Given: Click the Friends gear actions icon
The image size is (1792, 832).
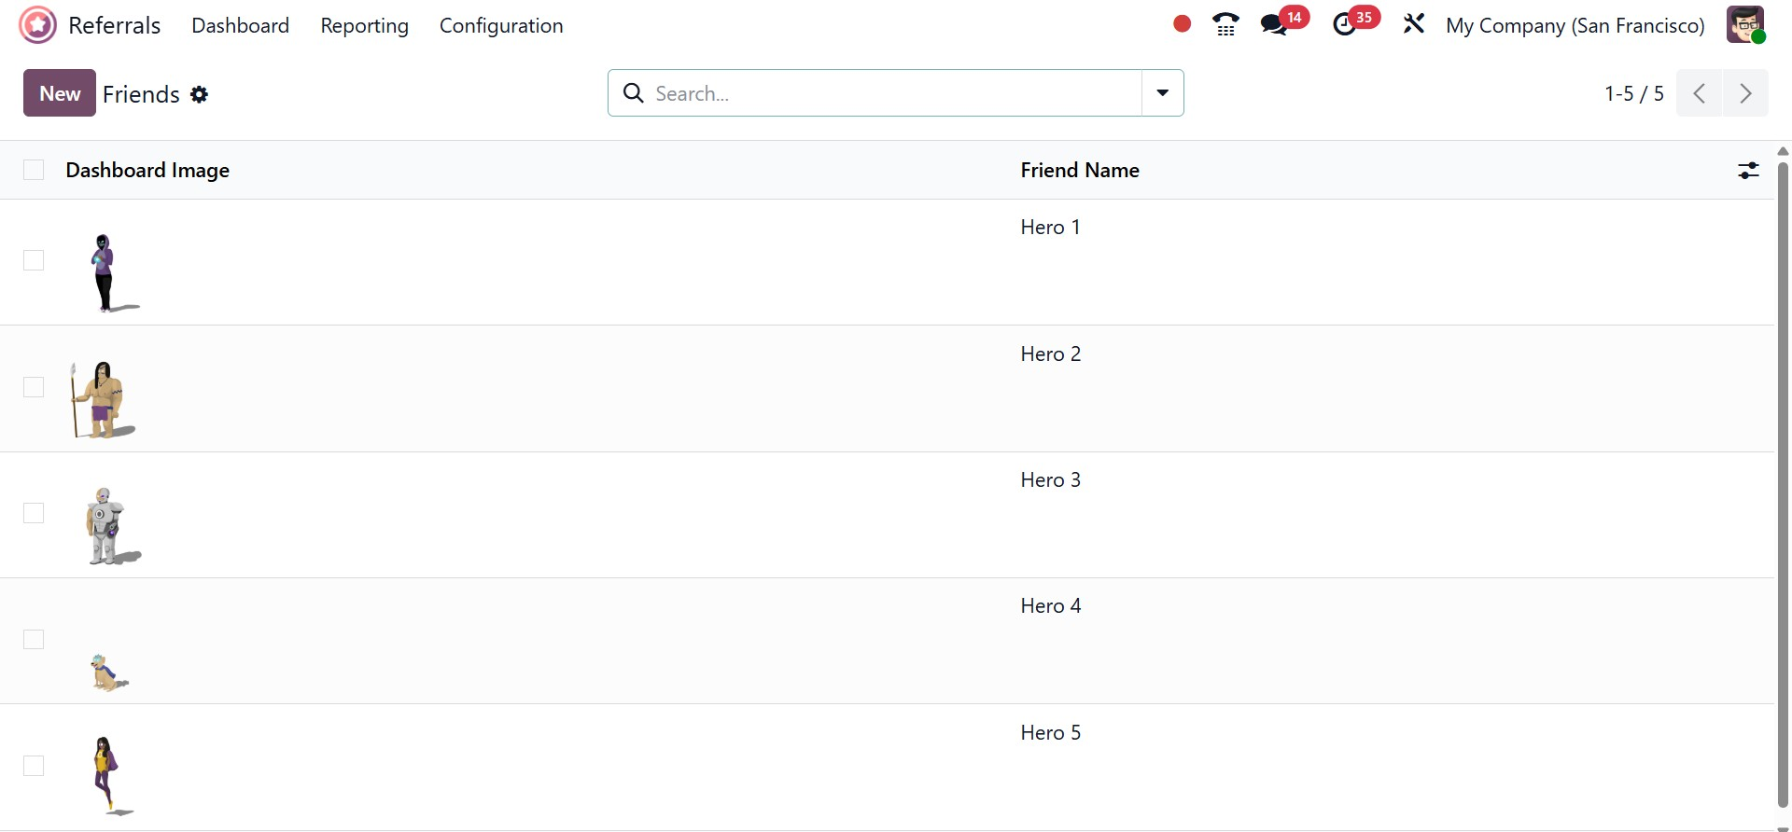Looking at the screenshot, I should (199, 94).
